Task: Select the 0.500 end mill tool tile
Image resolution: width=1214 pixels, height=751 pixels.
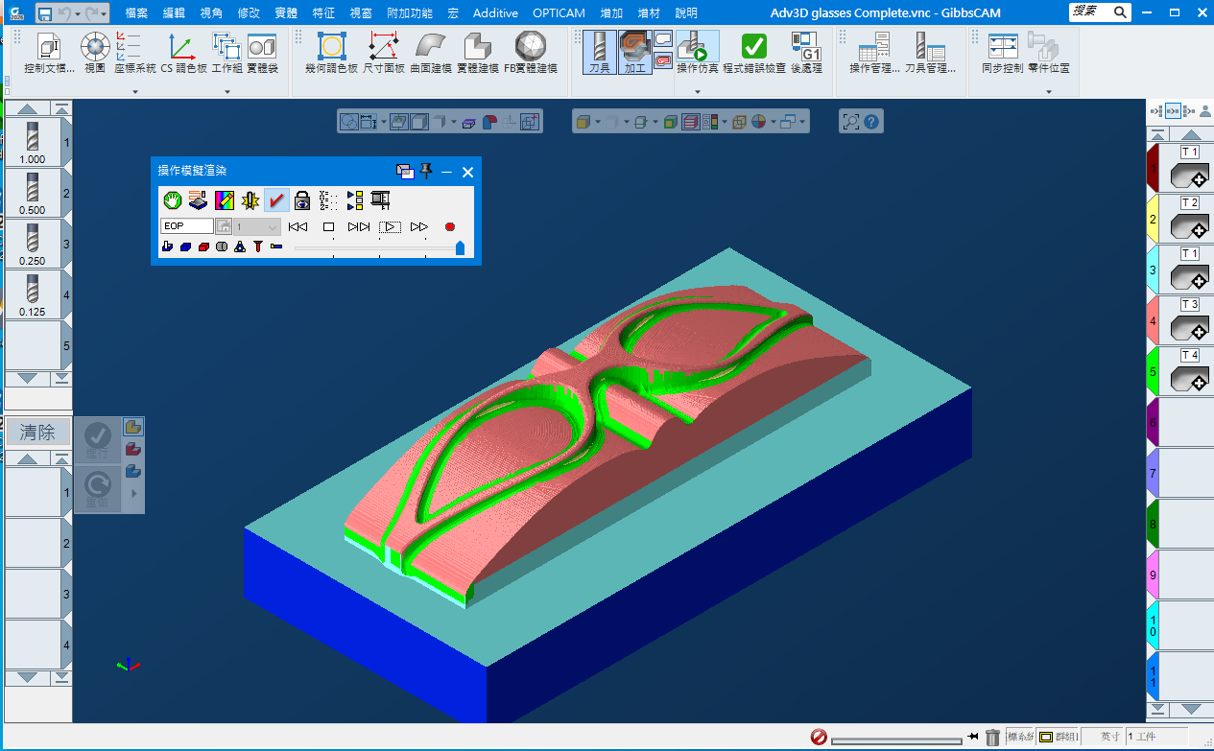Action: [x=33, y=193]
